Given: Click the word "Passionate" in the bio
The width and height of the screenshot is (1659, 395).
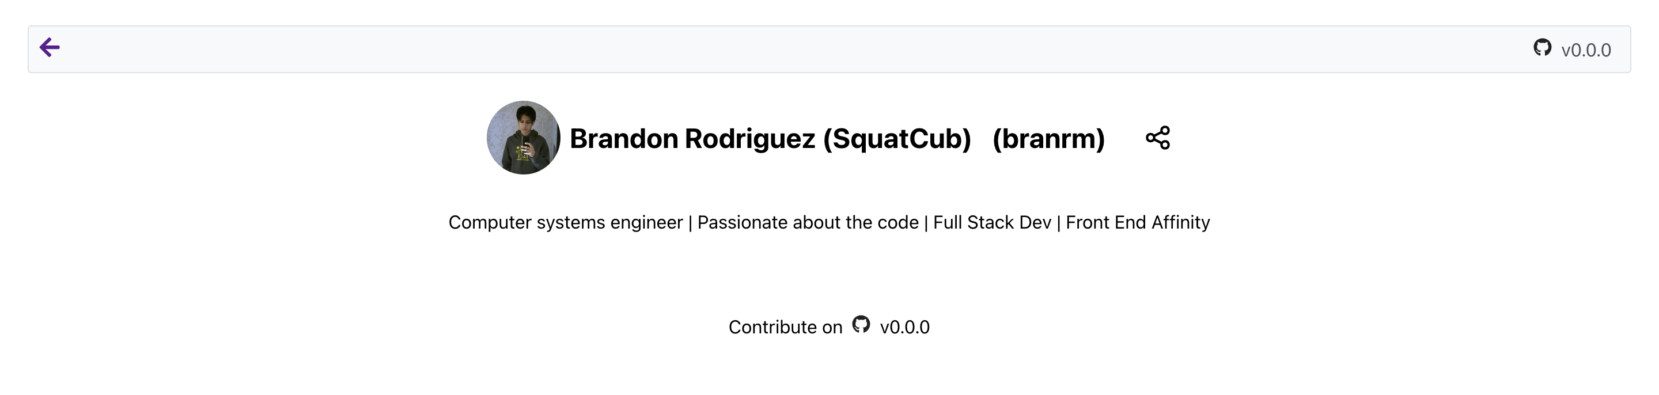Looking at the screenshot, I should 743,223.
